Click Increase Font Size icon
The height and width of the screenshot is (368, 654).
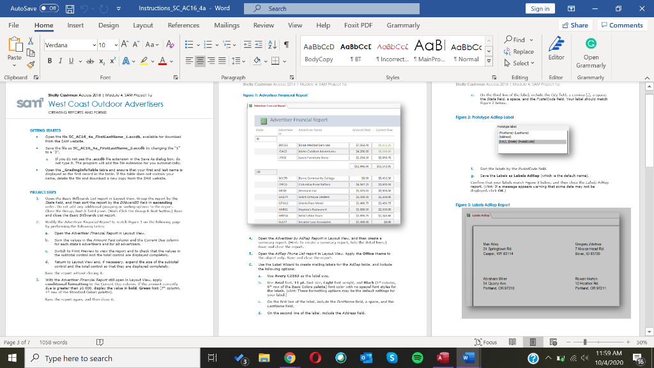click(125, 44)
